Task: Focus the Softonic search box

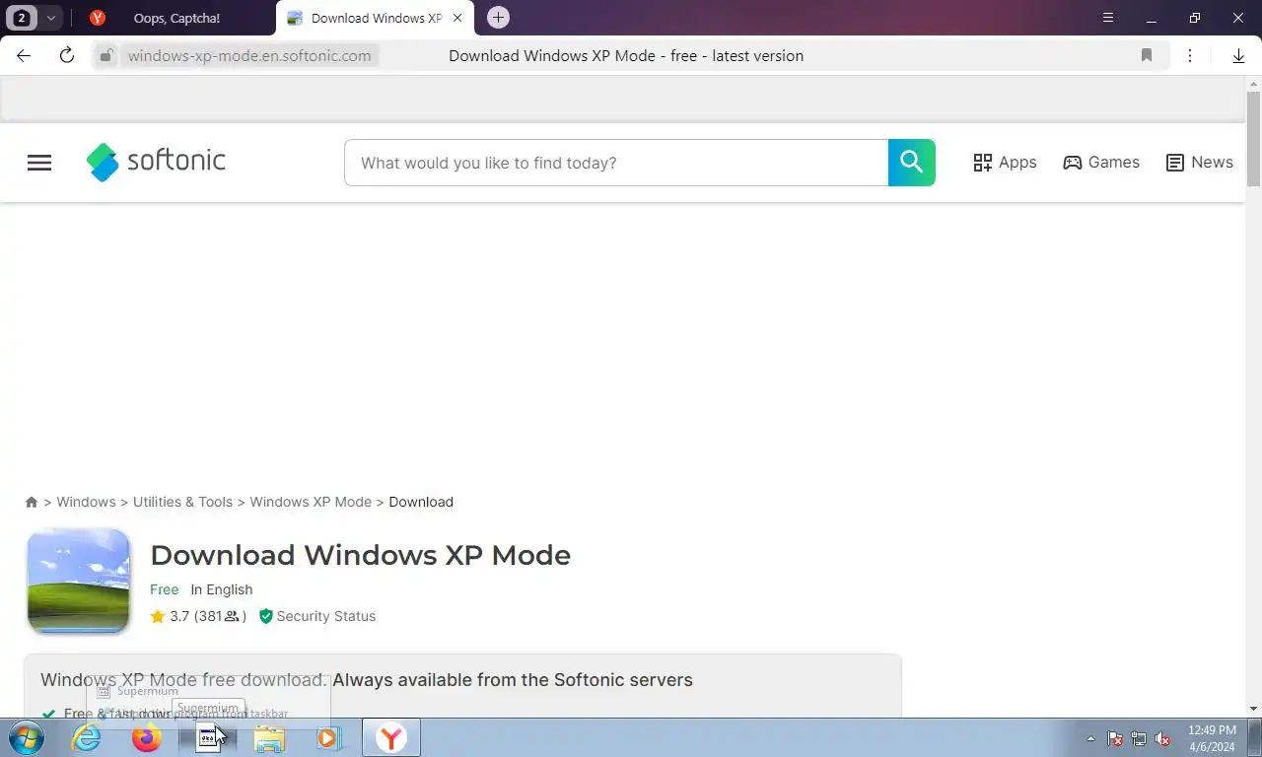Action: click(x=616, y=163)
